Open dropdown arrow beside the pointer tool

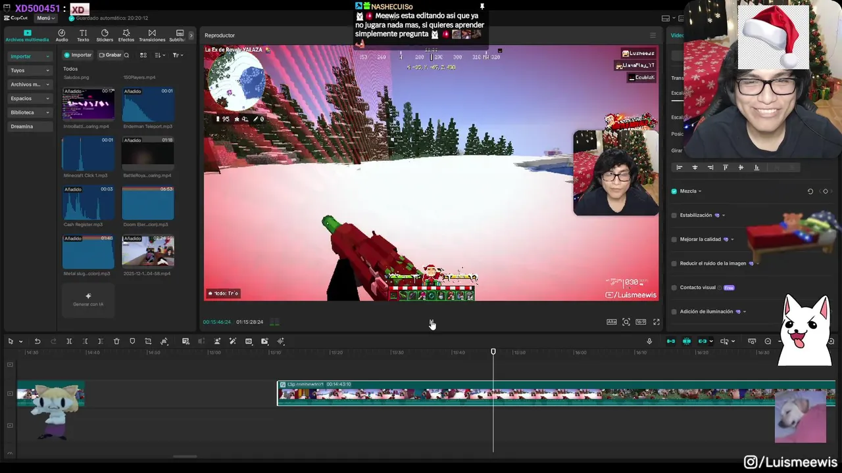(20, 342)
